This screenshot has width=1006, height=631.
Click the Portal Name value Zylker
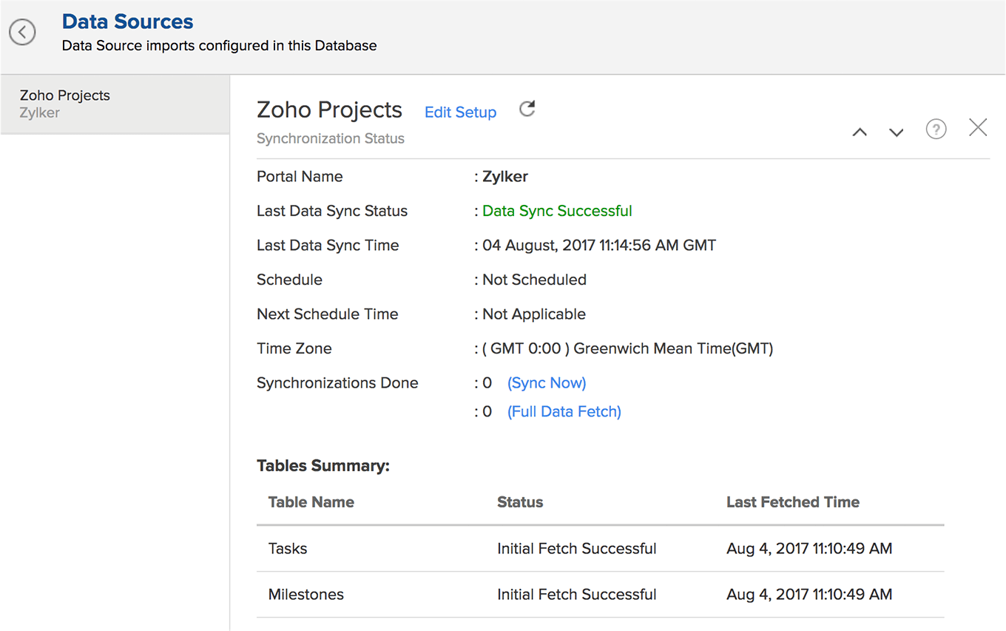click(505, 177)
